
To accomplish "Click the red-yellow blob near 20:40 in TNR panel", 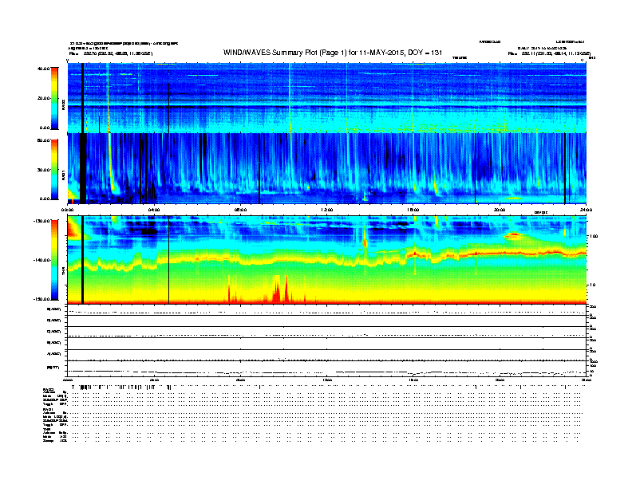I will click(514, 235).
